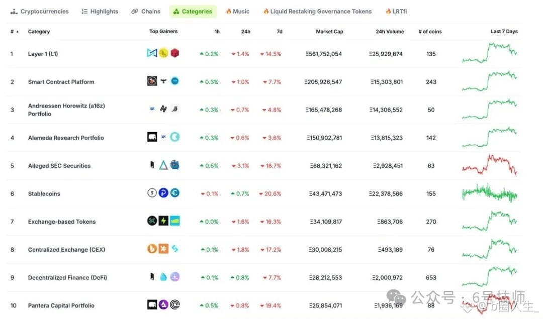
Task: Open the Stablecoins category link
Action: pyautogui.click(x=44, y=193)
